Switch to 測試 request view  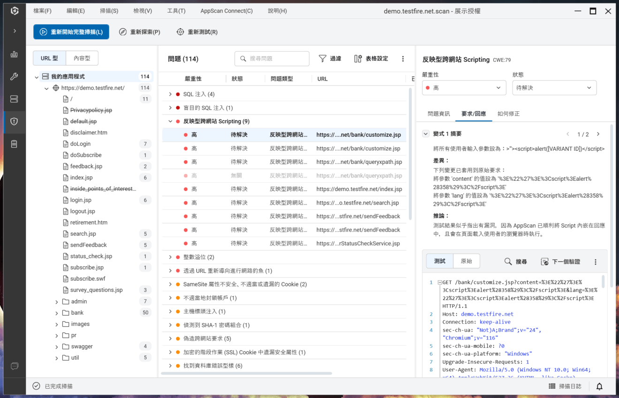pyautogui.click(x=440, y=261)
